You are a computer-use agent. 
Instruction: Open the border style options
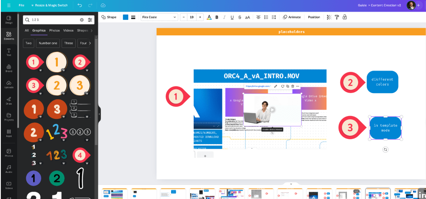133,17
